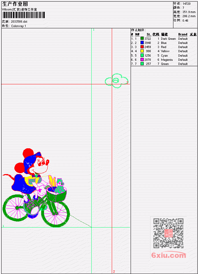Click stitch count 998 in the Yellow row
This screenshot has height=274, width=198.
click(148, 51)
